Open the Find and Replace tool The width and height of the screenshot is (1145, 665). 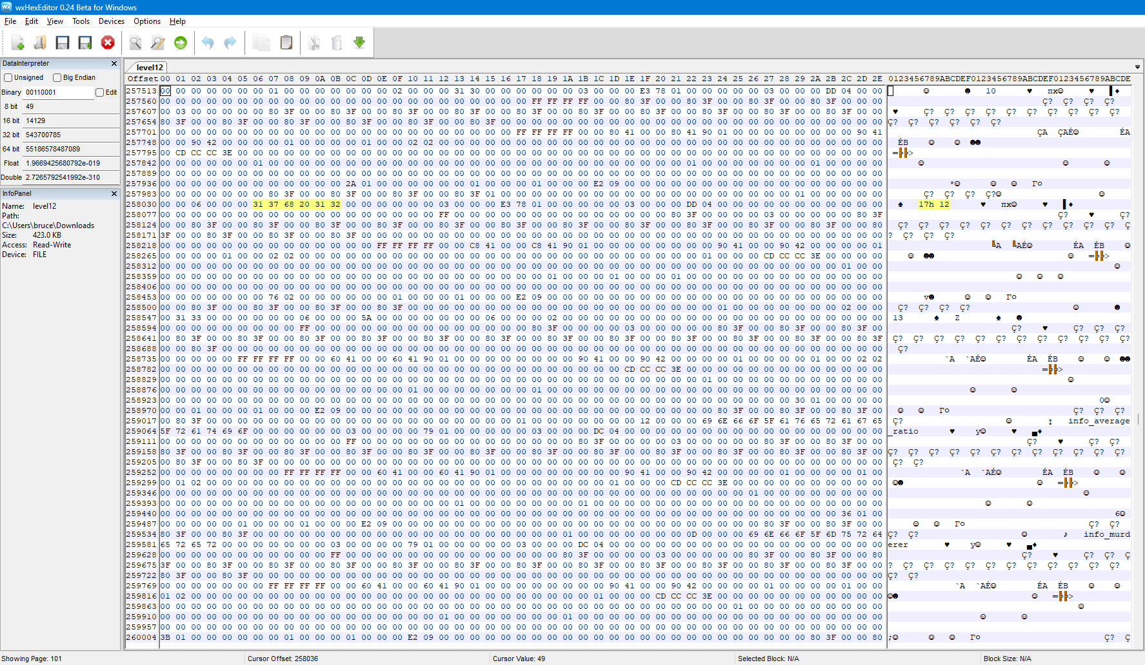pos(158,43)
